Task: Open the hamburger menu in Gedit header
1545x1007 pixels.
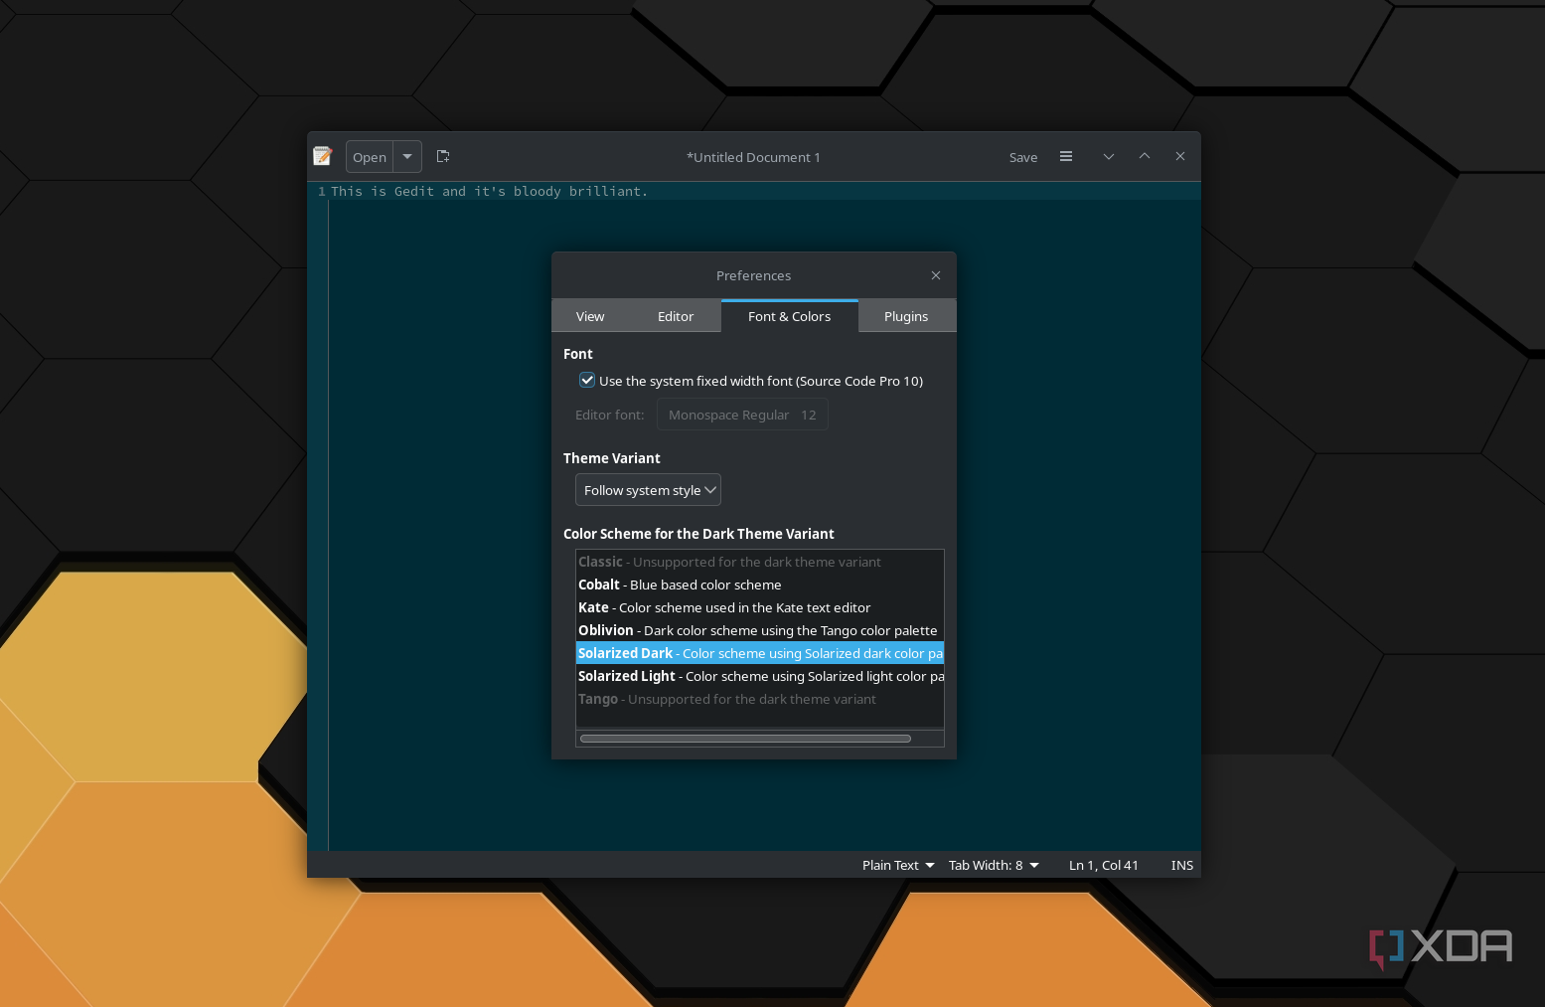Action: pyautogui.click(x=1066, y=156)
